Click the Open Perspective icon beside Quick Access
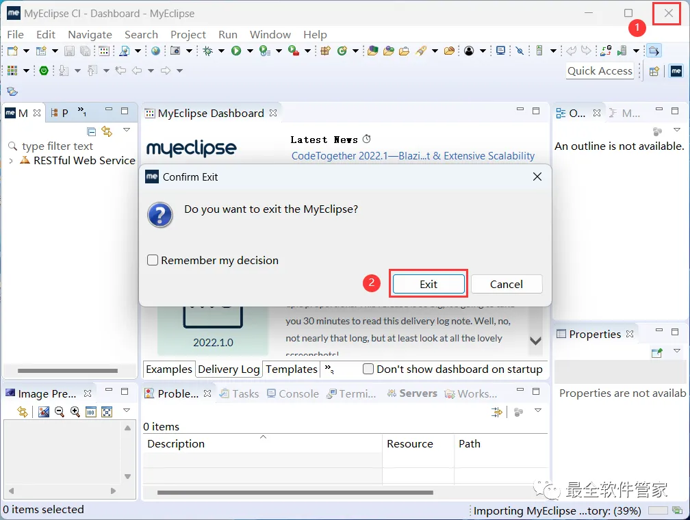Image resolution: width=690 pixels, height=520 pixels. pyautogui.click(x=654, y=71)
